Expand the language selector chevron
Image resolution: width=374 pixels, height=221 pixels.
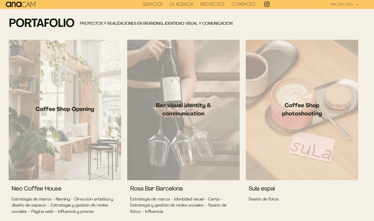357,4
